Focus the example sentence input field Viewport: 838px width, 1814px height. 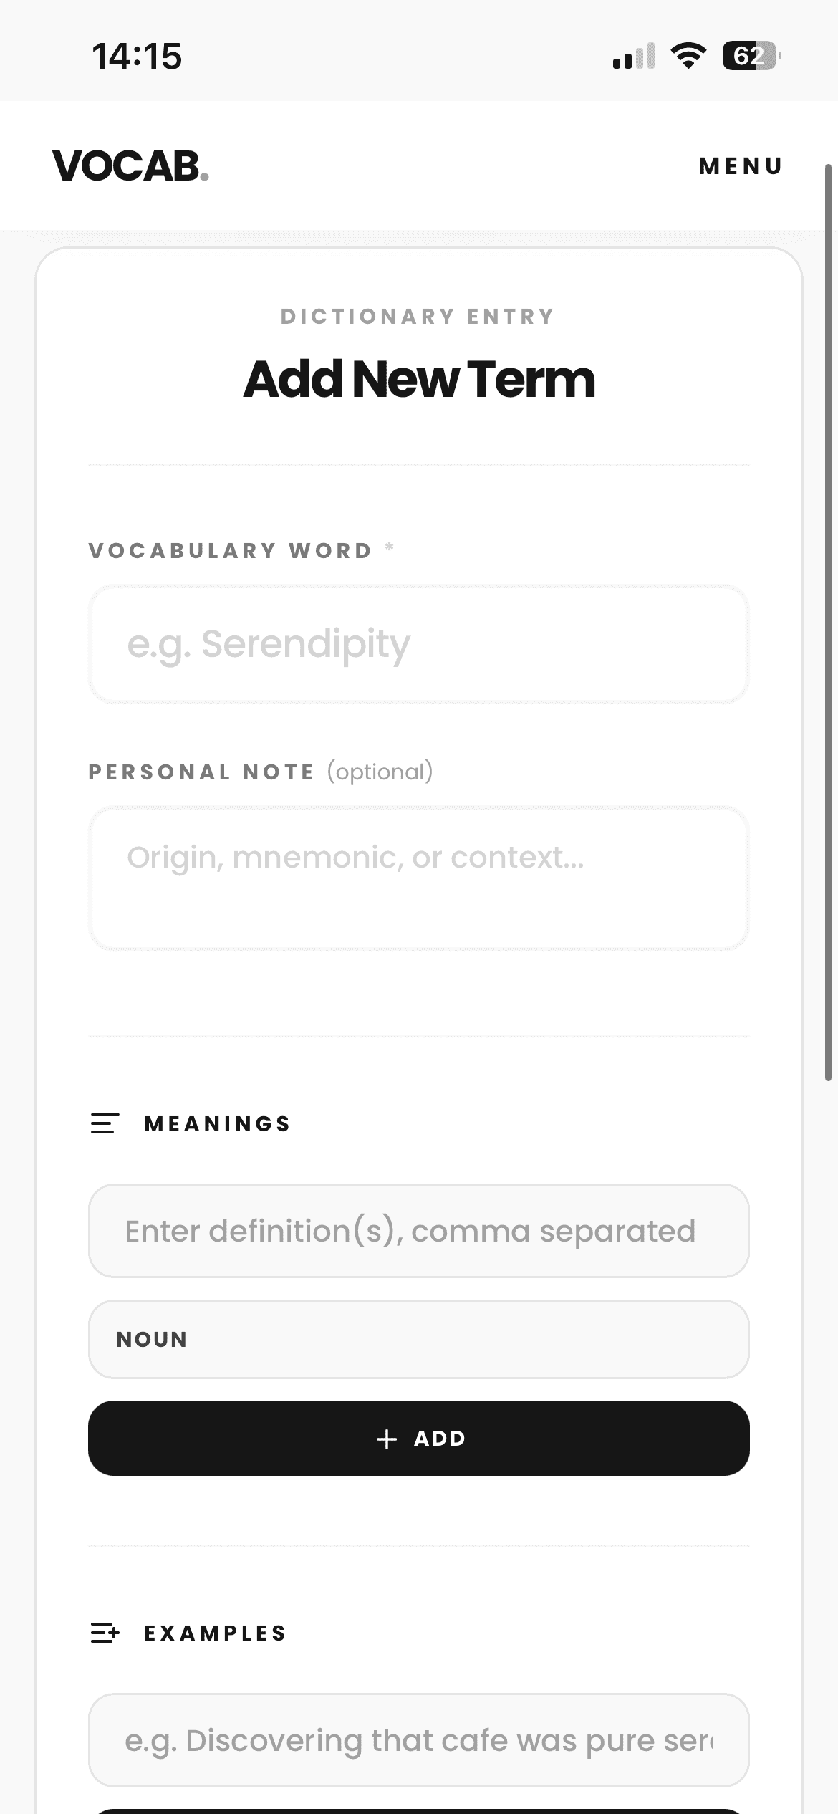418,1740
